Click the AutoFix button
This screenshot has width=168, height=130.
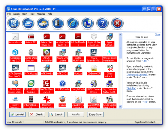tap(76, 114)
